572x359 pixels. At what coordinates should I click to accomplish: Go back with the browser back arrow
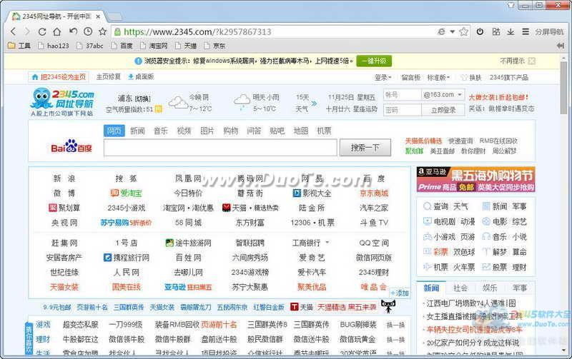pyautogui.click(x=13, y=31)
